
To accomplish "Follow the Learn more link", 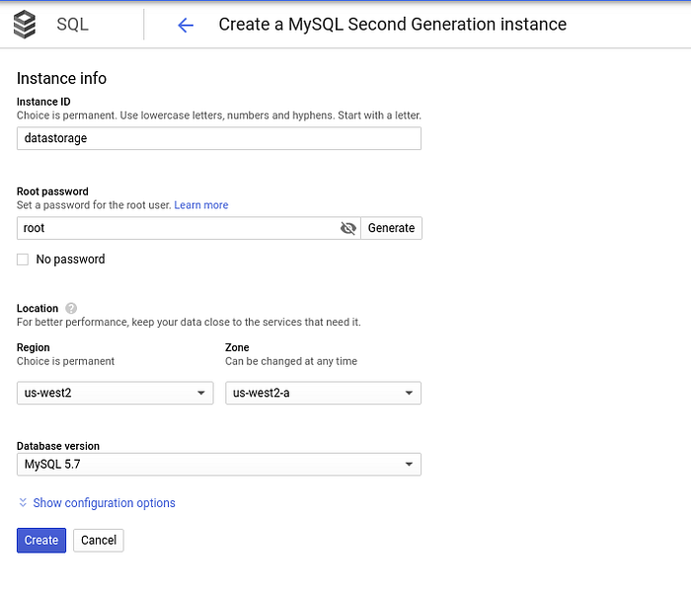I will pos(201,205).
